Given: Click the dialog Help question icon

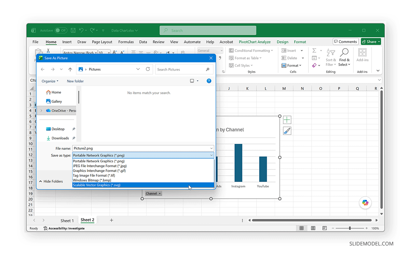Looking at the screenshot, I should tap(209, 81).
